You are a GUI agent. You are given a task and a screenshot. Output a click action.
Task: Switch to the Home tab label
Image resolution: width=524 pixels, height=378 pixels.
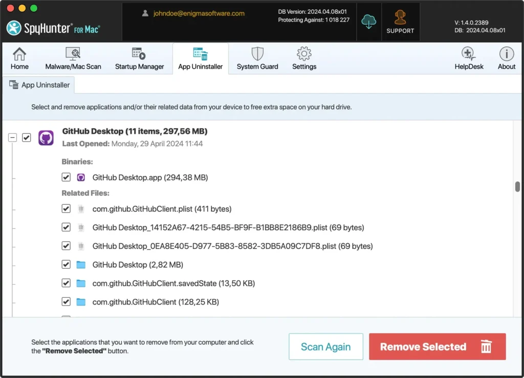pos(19,67)
